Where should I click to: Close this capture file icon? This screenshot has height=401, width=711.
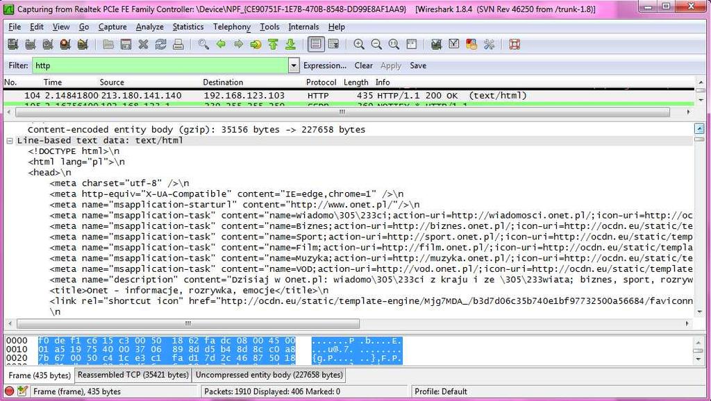(x=143, y=44)
